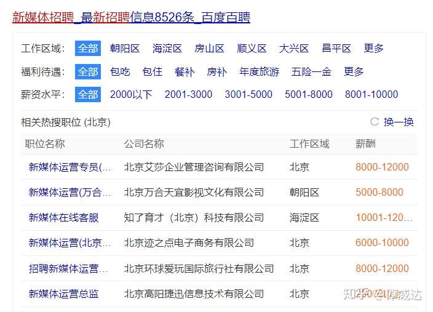Click company 北京迹之点电子商务有限公司

(189, 243)
